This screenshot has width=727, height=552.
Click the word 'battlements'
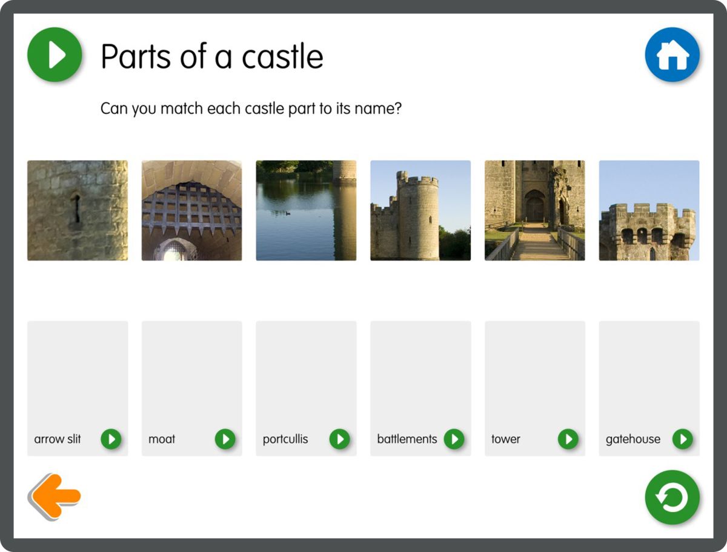[407, 439]
